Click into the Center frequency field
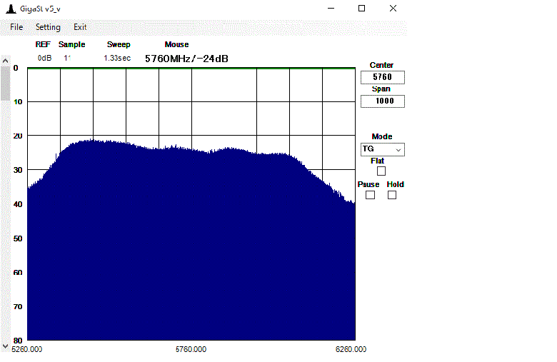Image resolution: width=557 pixels, height=362 pixels. 382,77
